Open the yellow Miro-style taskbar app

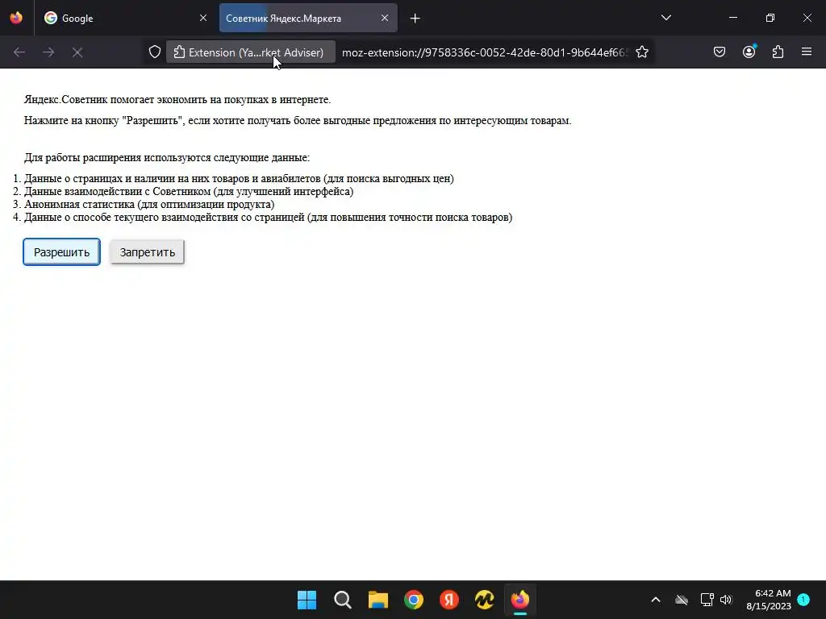(x=484, y=600)
